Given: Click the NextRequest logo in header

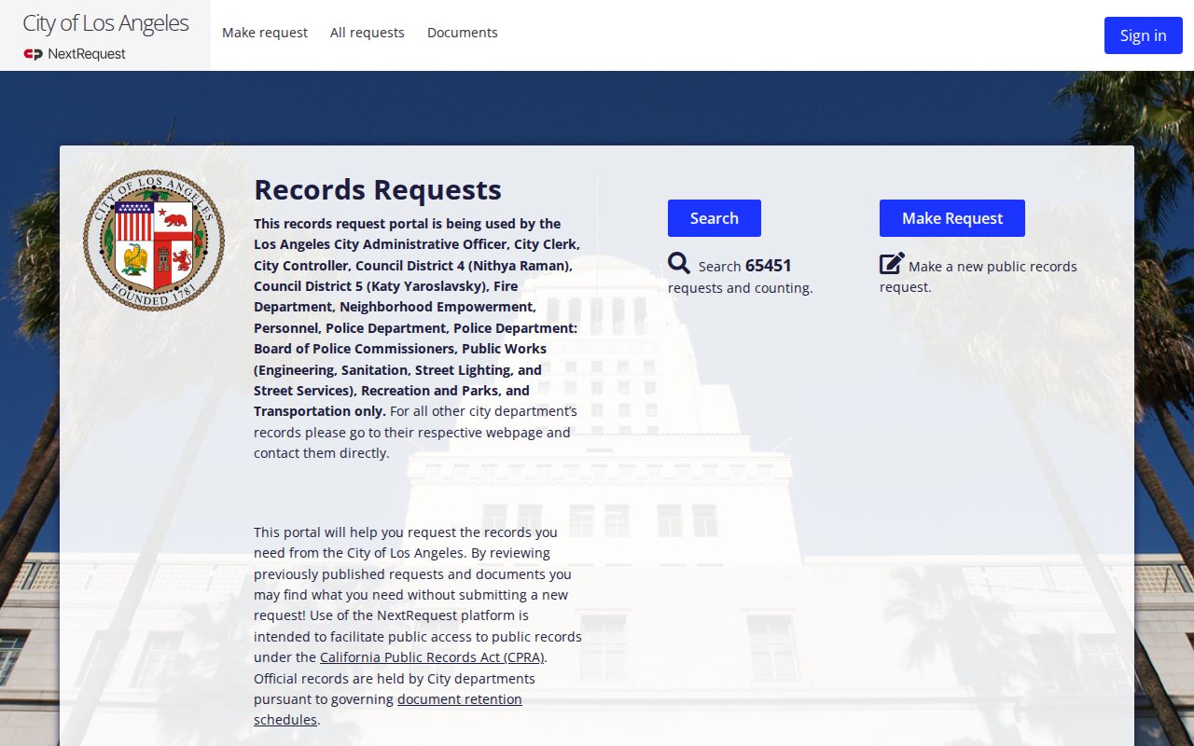Looking at the screenshot, I should 75,54.
